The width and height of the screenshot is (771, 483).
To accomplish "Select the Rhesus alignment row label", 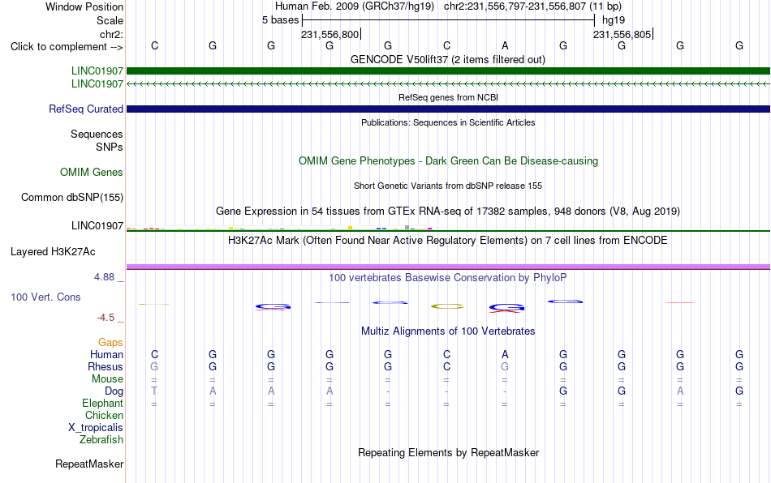I will tap(106, 366).
